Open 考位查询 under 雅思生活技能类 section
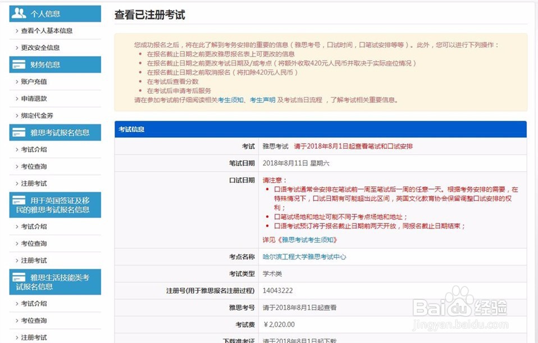This screenshot has width=538, height=343. pyautogui.click(x=34, y=321)
